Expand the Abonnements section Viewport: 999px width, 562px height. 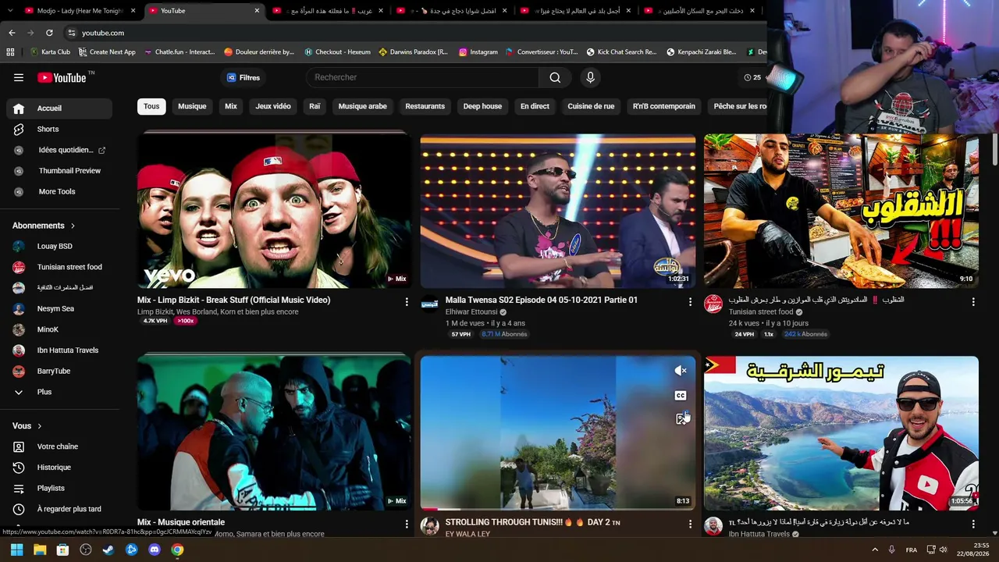44,226
